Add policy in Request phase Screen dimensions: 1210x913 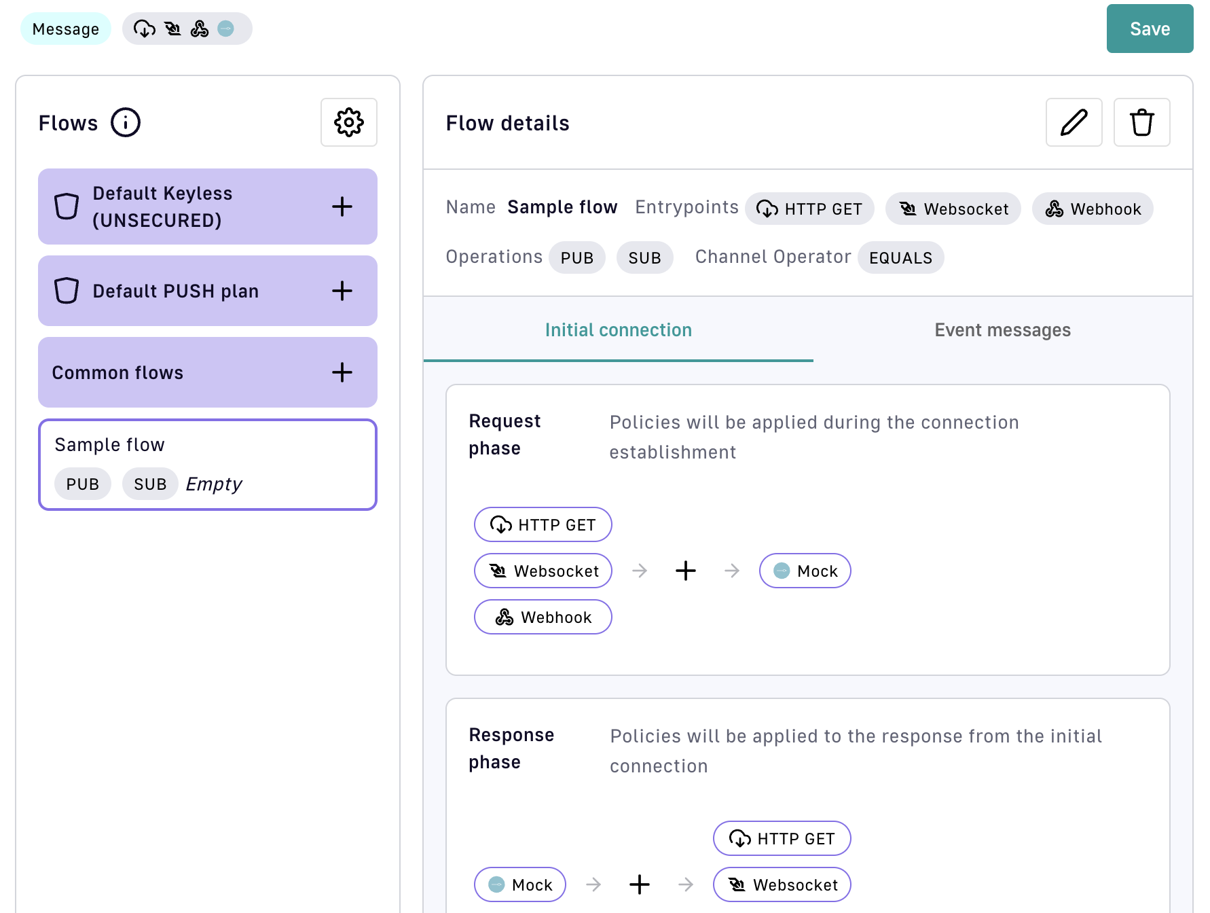[x=685, y=571]
